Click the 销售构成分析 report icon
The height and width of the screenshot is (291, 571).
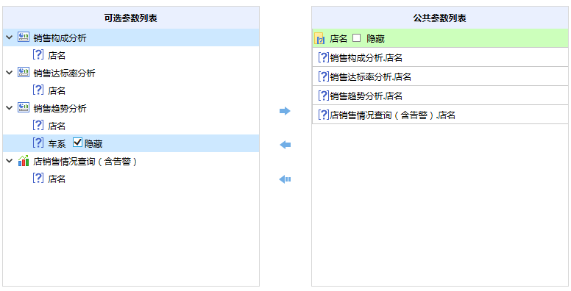(24, 37)
